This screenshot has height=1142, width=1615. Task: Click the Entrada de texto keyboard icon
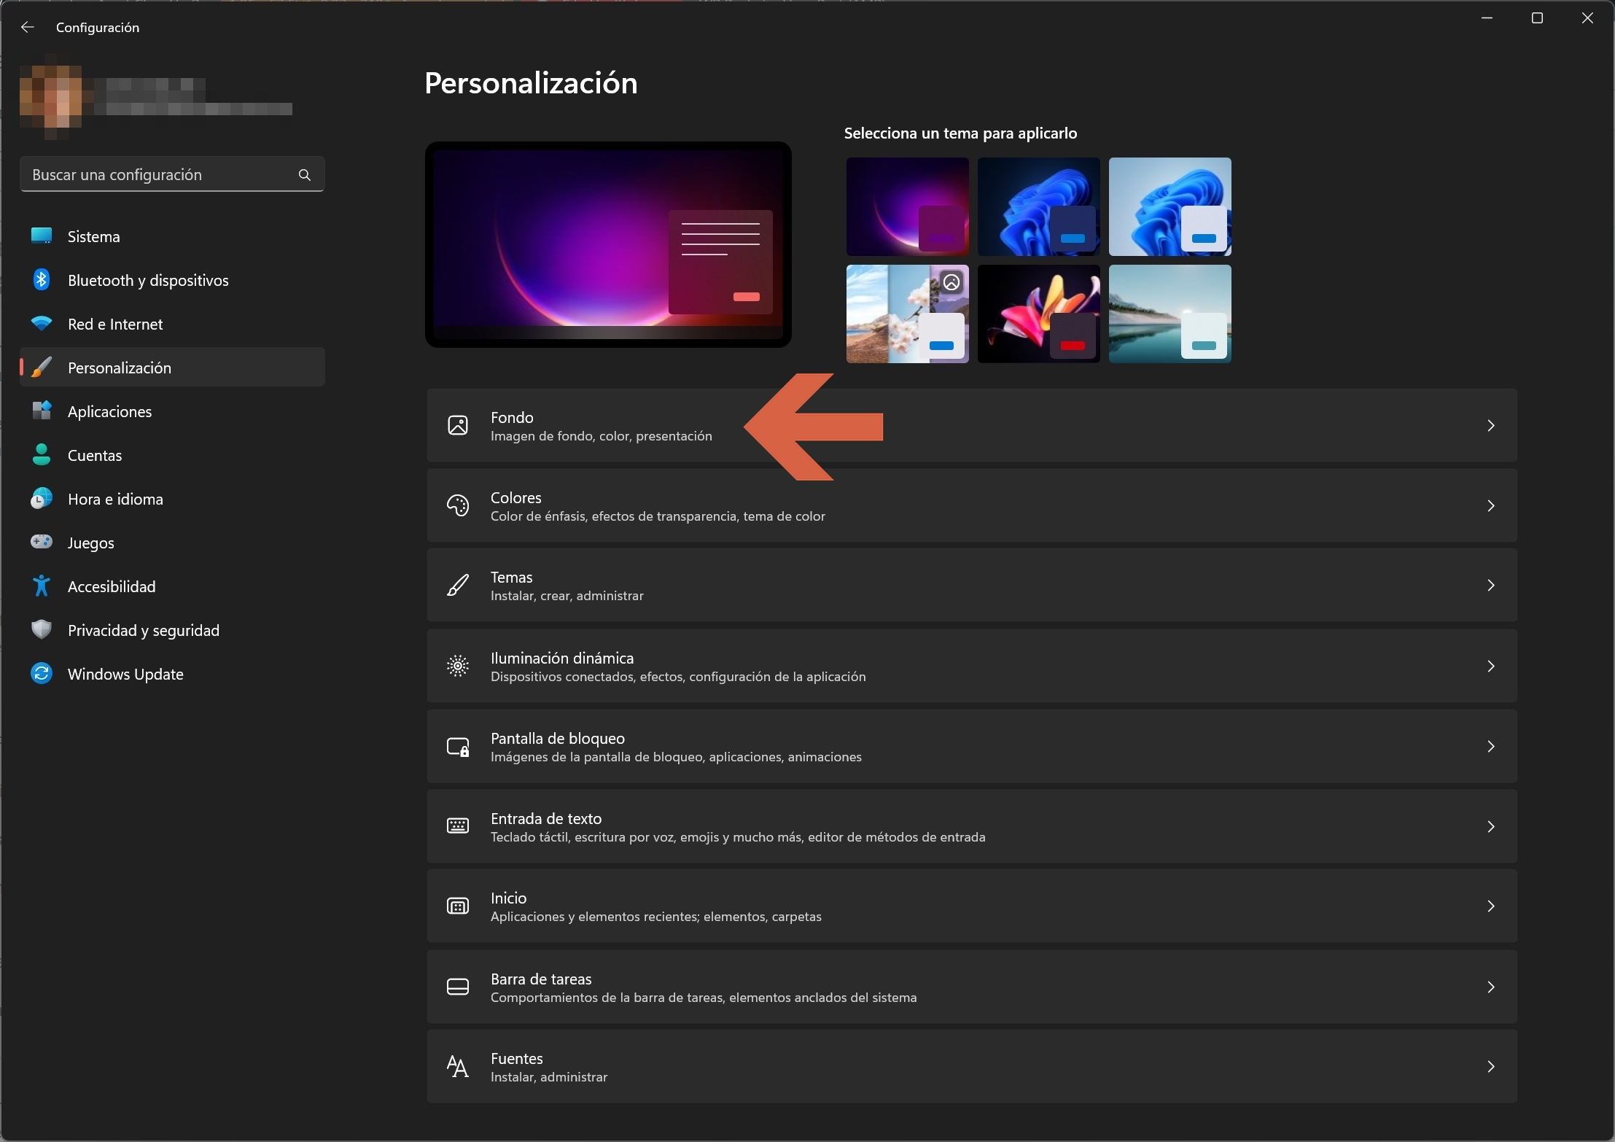pyautogui.click(x=458, y=826)
